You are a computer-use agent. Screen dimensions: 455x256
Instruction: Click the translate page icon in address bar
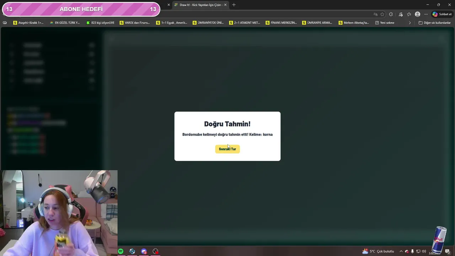pos(375,14)
